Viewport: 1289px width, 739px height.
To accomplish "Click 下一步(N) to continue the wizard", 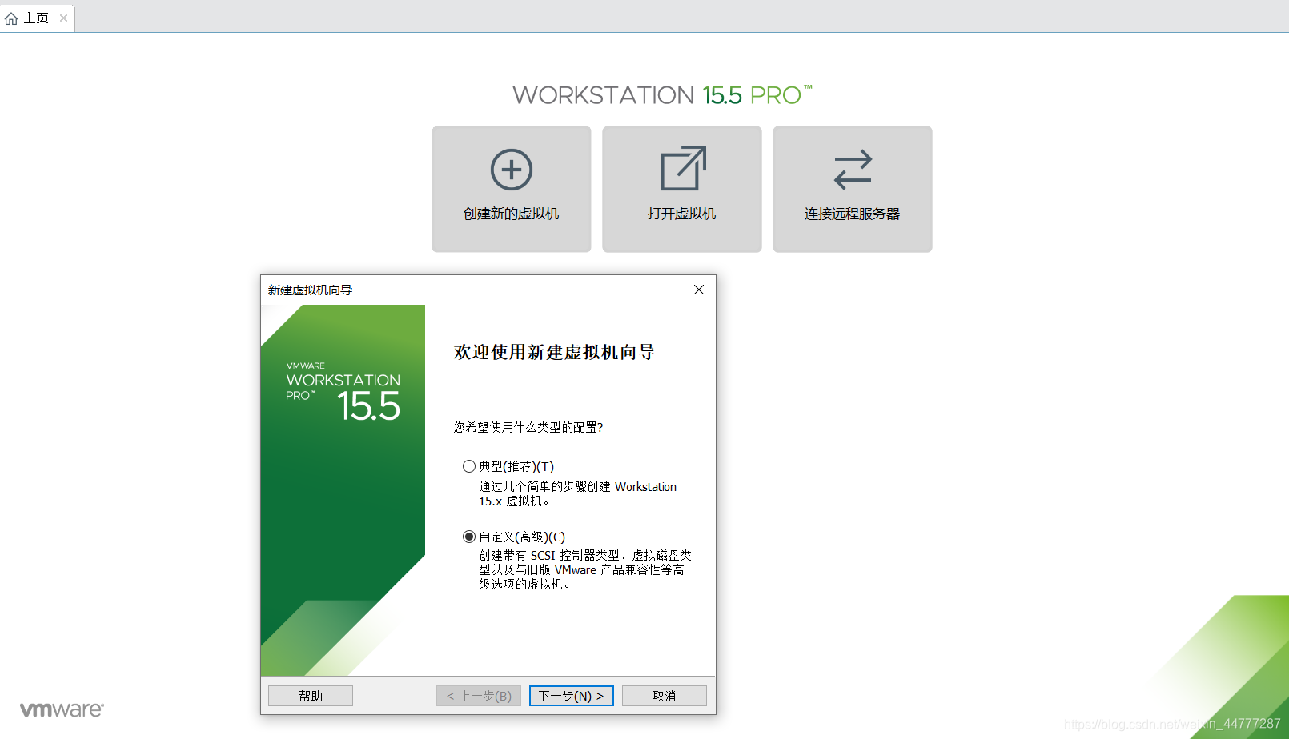I will coord(572,696).
